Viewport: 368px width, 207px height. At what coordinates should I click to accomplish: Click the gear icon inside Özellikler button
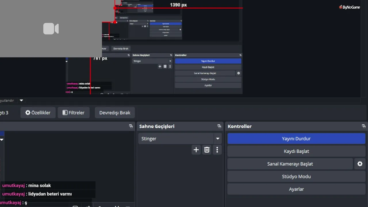28,113
